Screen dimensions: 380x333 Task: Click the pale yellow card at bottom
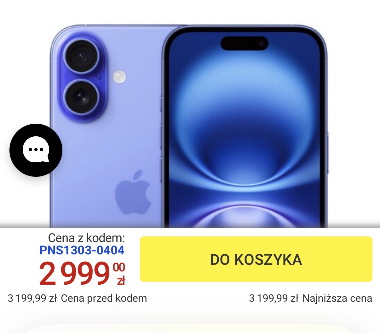[x=190, y=329]
